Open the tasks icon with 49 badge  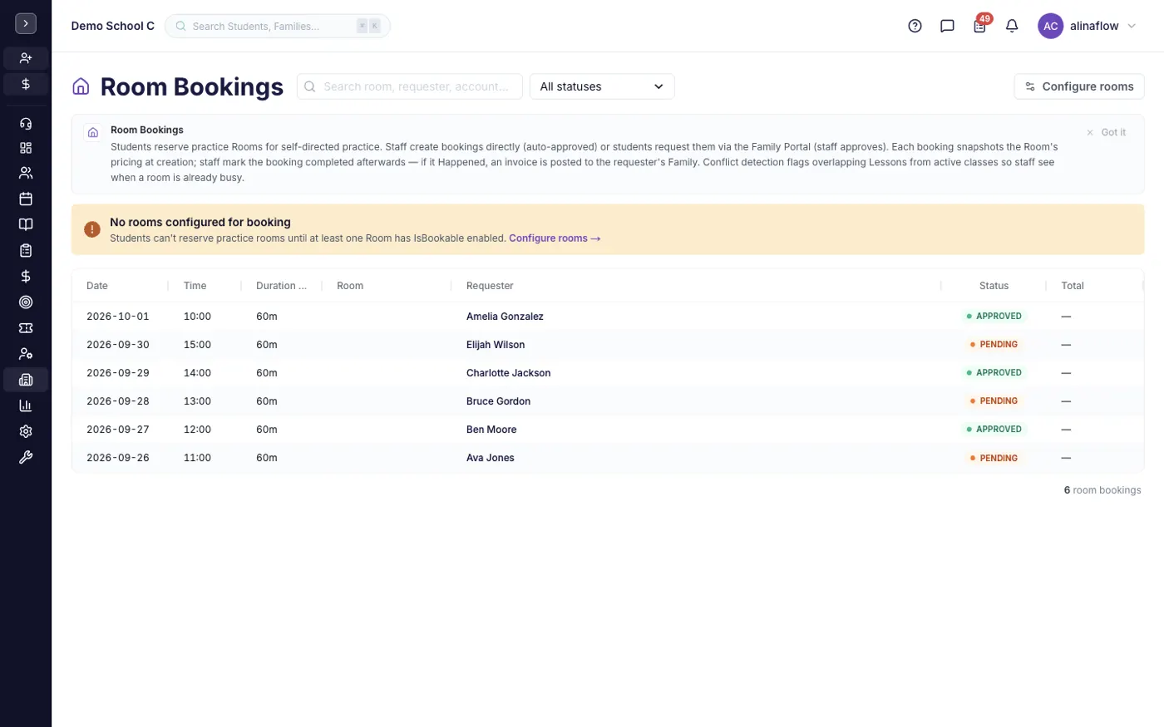[x=980, y=25]
